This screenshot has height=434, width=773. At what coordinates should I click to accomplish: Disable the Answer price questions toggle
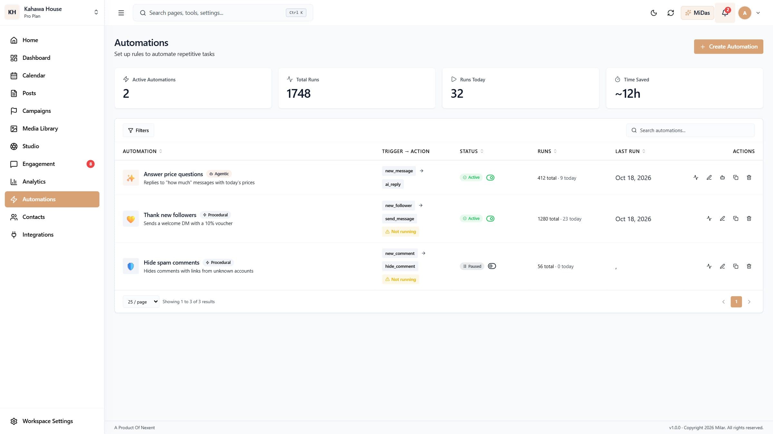pos(490,177)
